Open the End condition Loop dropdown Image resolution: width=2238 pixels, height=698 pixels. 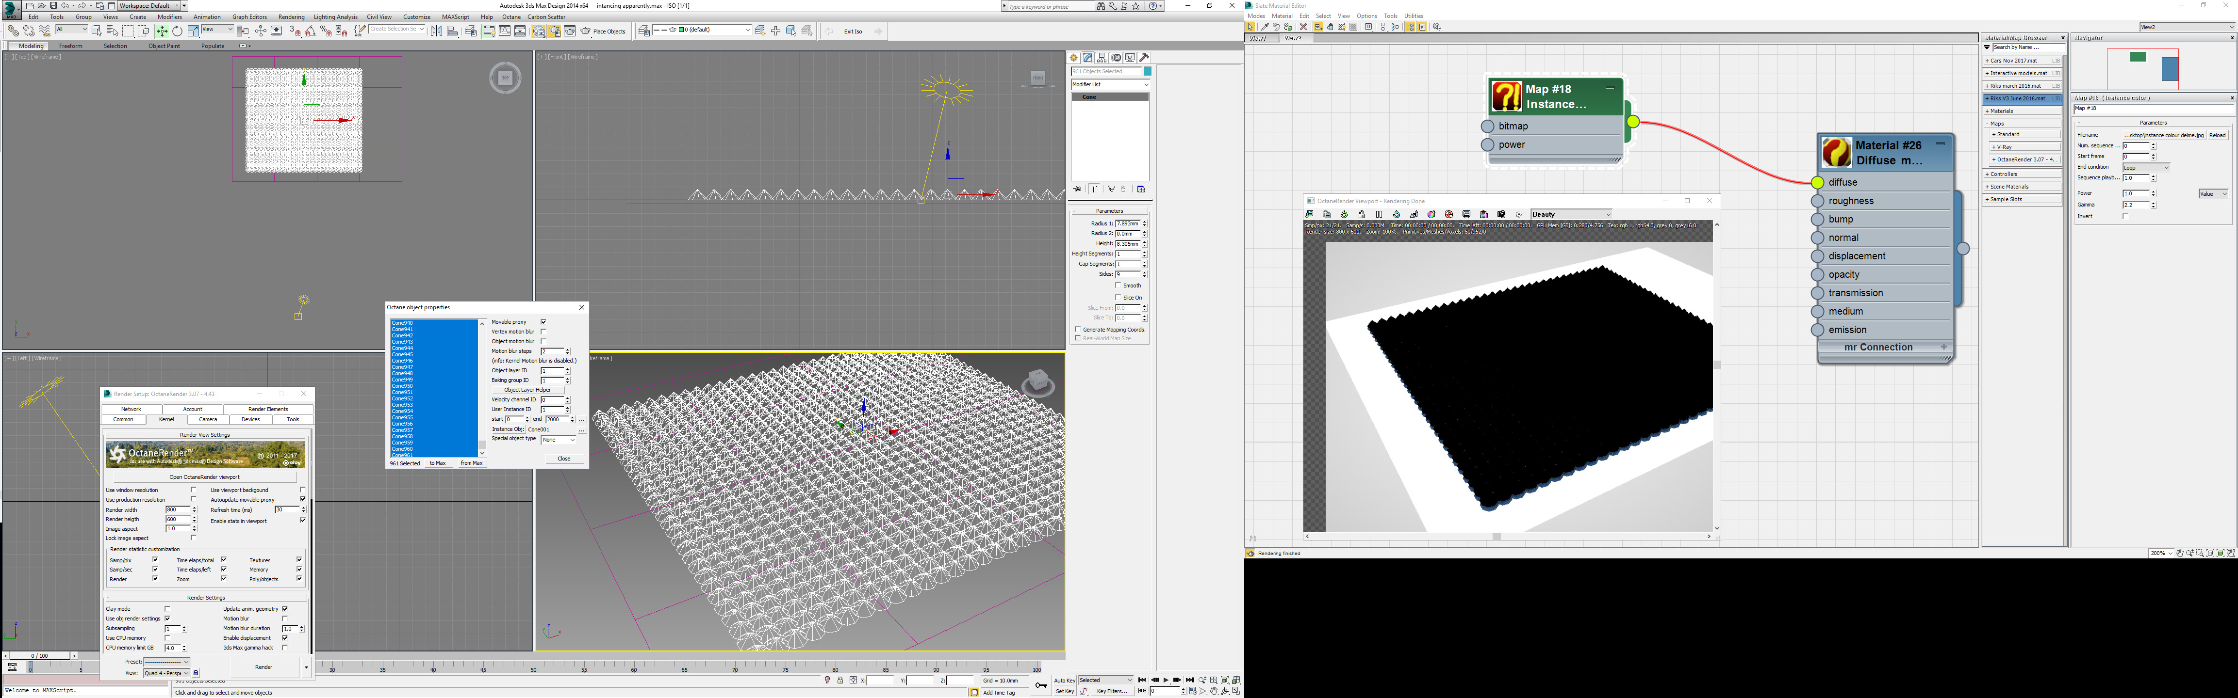pyautogui.click(x=2145, y=168)
